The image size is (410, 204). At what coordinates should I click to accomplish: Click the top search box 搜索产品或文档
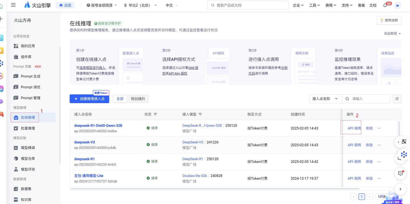(x=248, y=5)
